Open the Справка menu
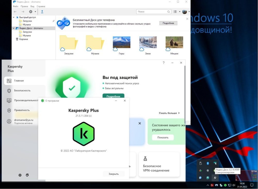The image size is (258, 189). [x=41, y=6]
